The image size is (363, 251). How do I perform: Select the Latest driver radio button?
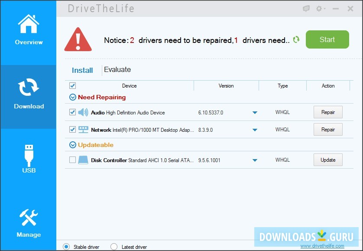click(113, 246)
